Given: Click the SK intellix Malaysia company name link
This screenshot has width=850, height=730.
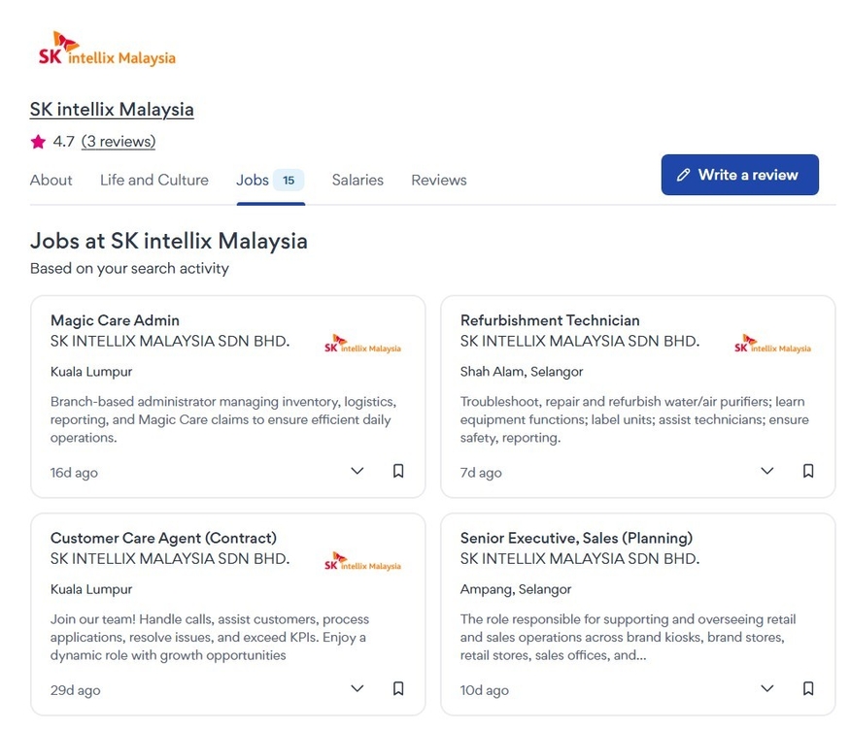Looking at the screenshot, I should pyautogui.click(x=112, y=109).
